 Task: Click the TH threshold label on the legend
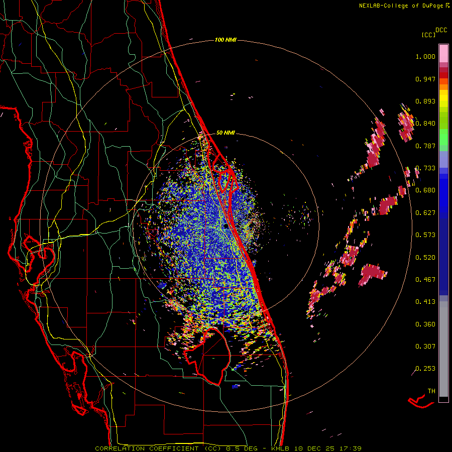tap(431, 391)
